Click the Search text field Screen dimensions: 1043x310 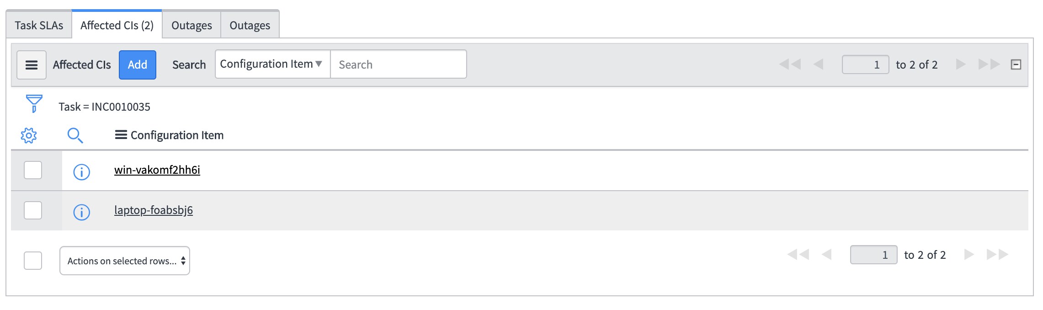(399, 64)
